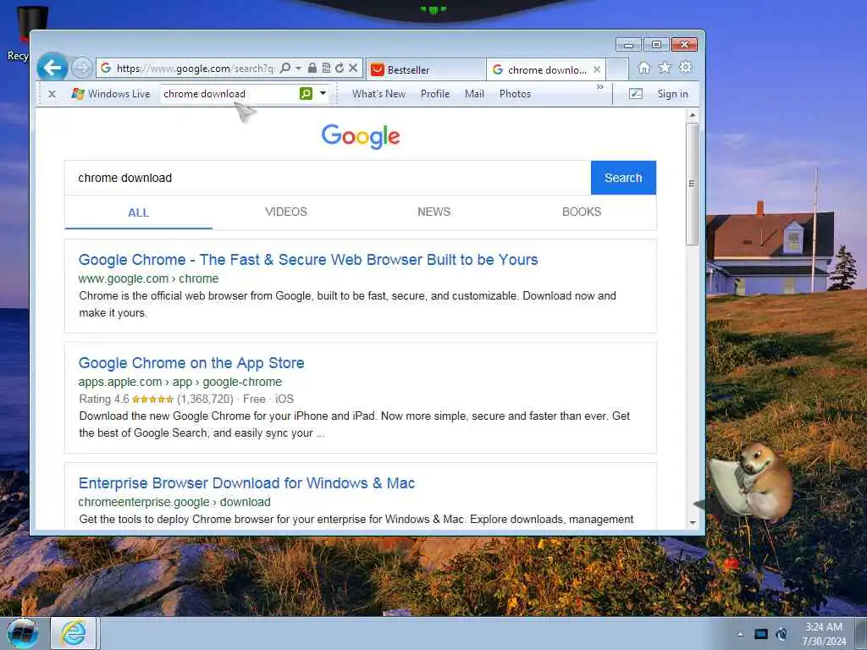The height and width of the screenshot is (650, 867).
Task: Switch to NEWS results tab
Action: tap(434, 212)
